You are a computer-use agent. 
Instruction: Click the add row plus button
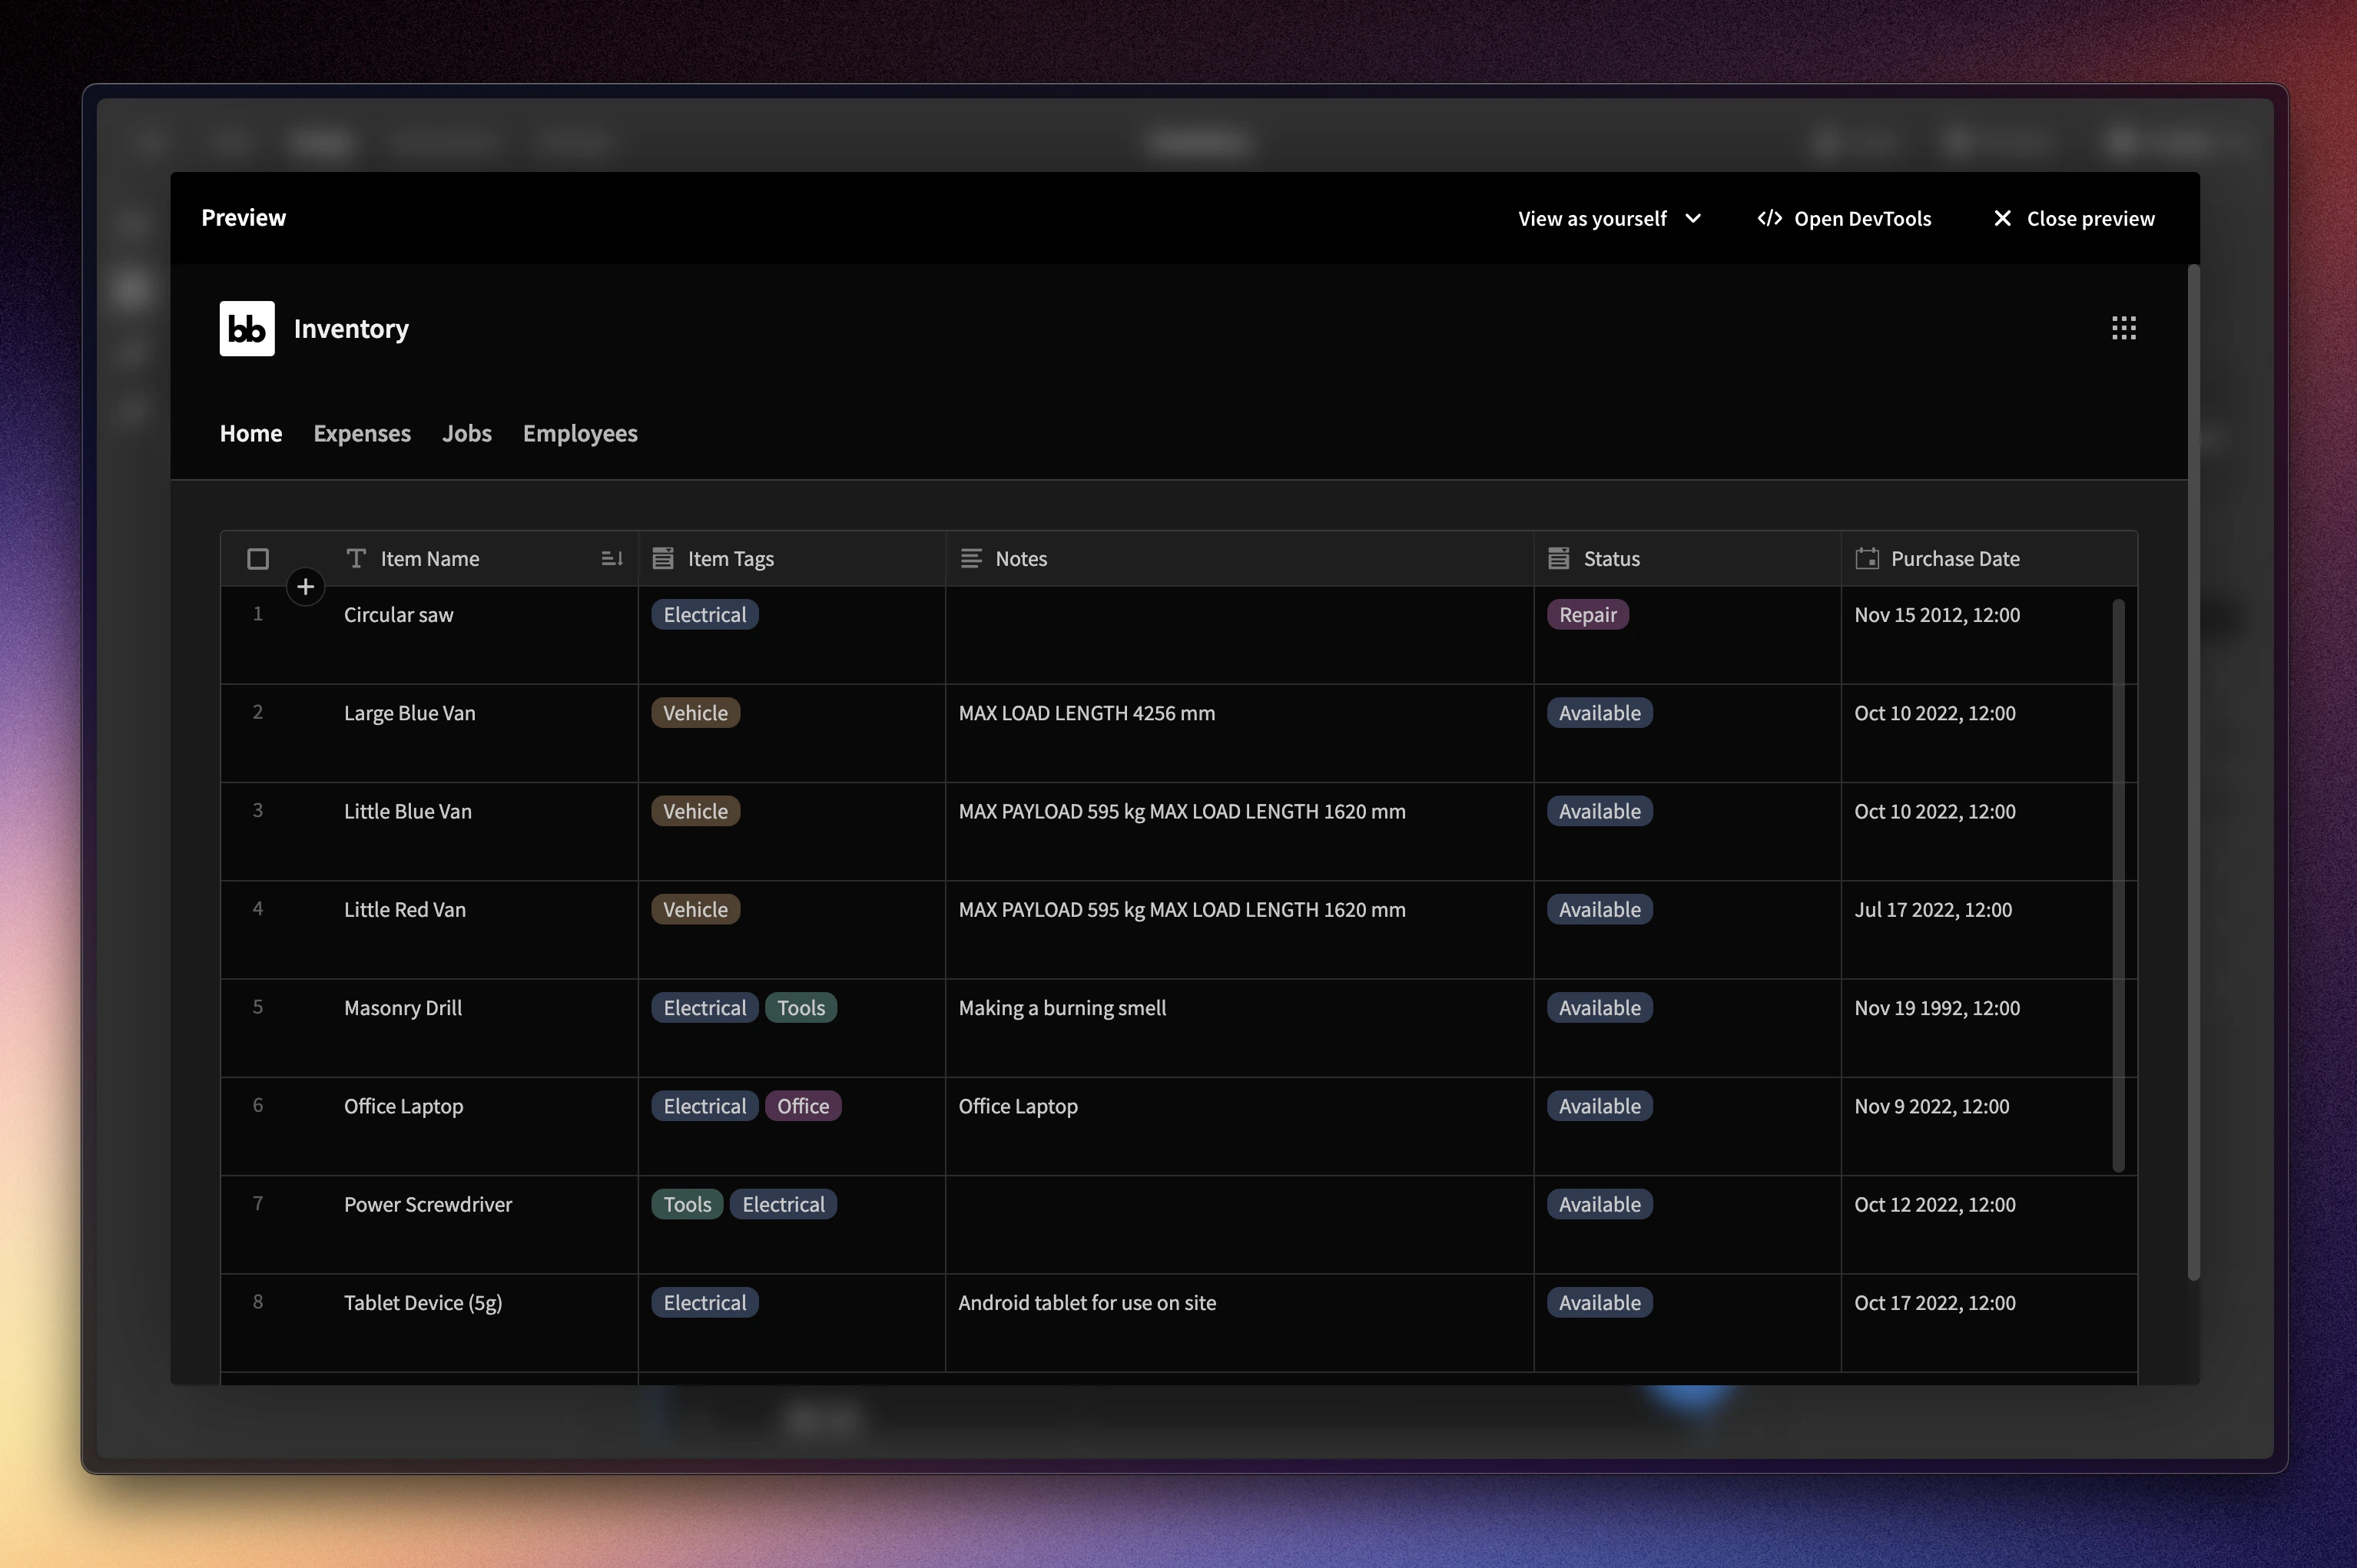(305, 587)
